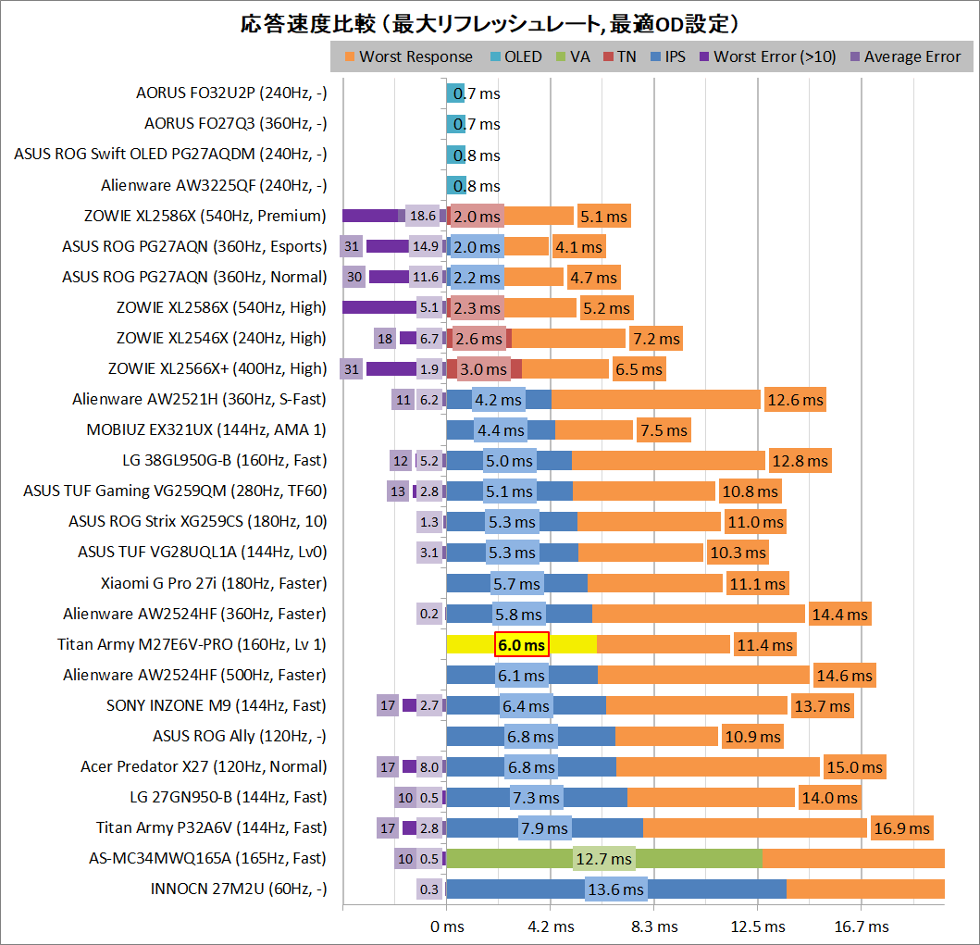Select ZOWIE XL2566X+ (400Hz, High) label
The width and height of the screenshot is (980, 945).
217,369
